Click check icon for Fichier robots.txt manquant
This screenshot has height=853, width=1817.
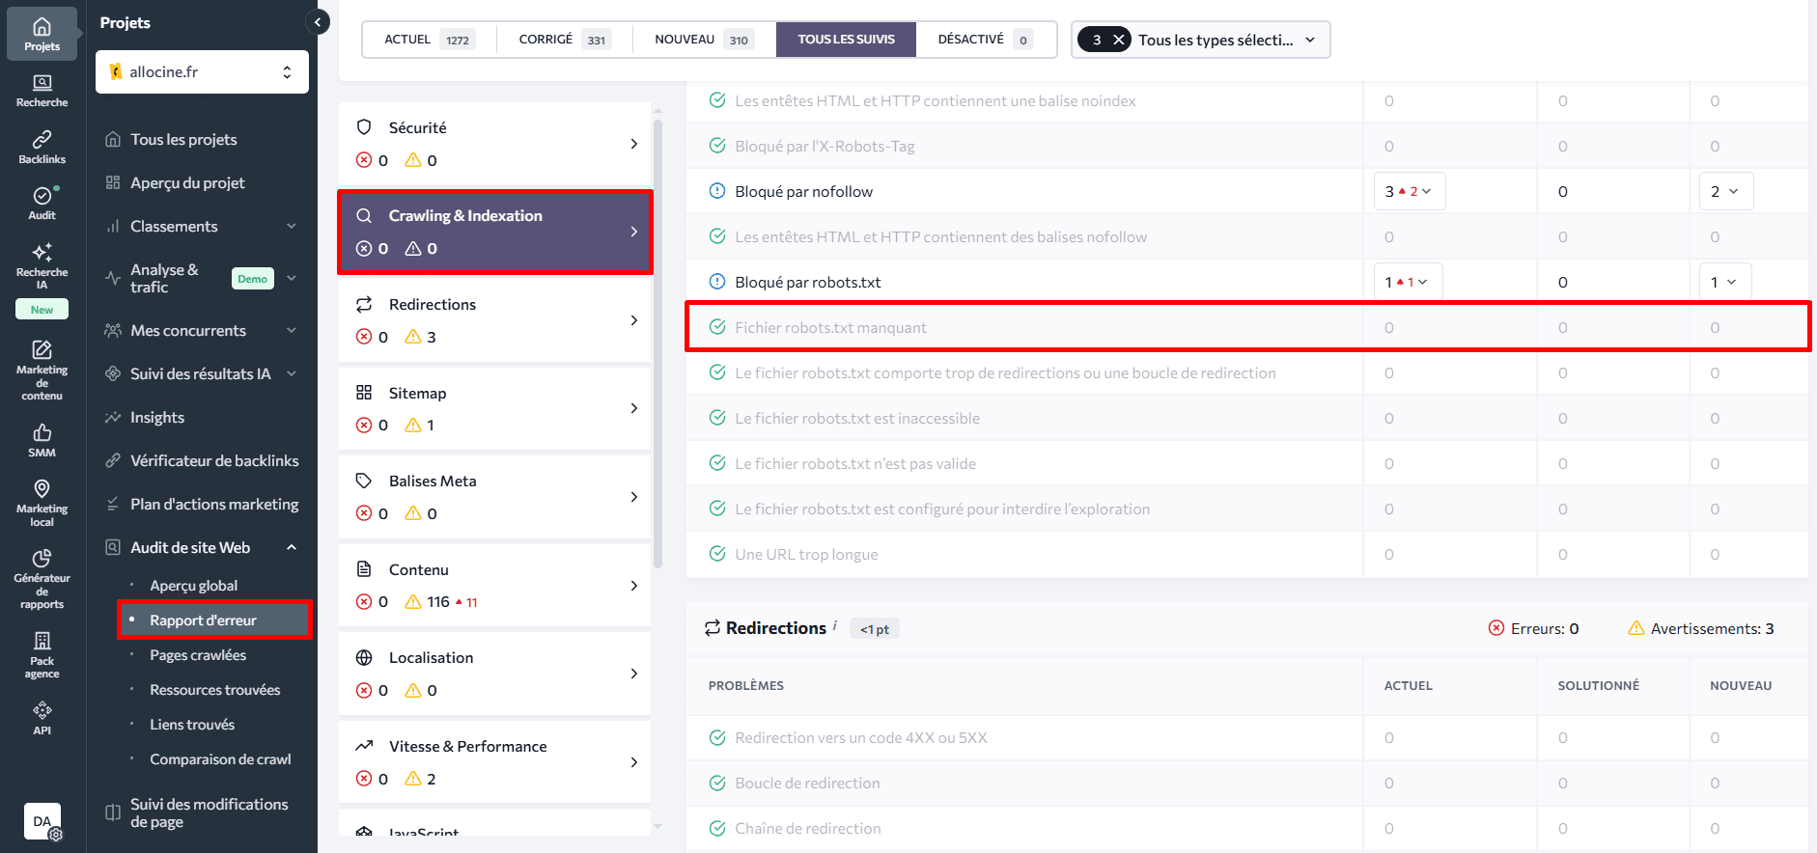(x=717, y=327)
